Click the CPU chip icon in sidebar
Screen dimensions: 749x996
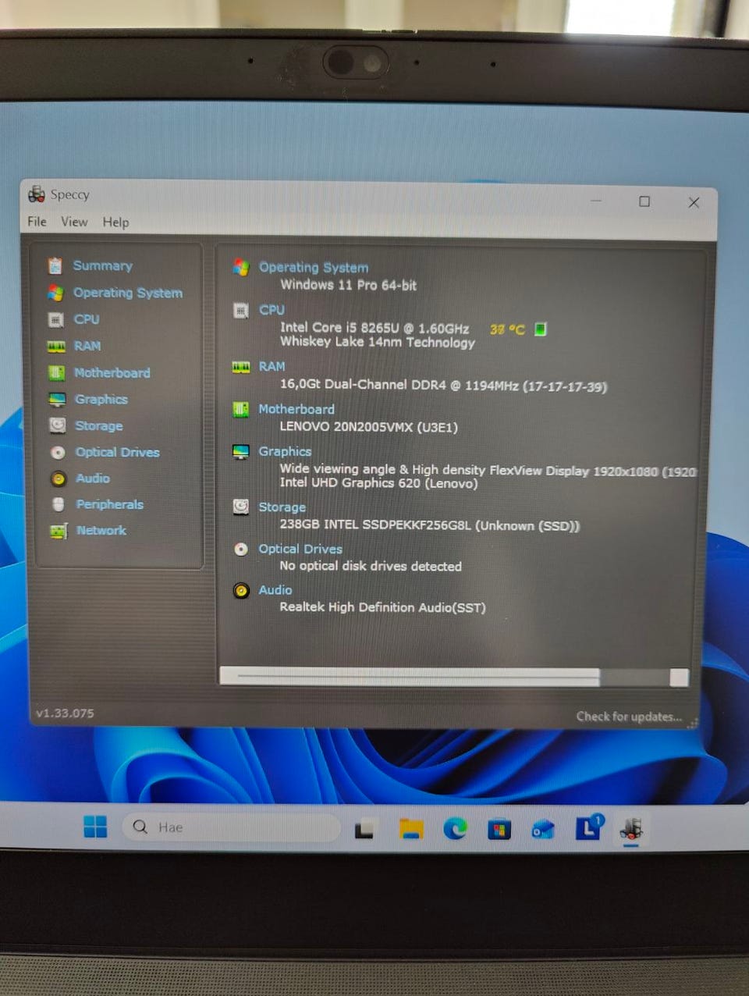[55, 319]
